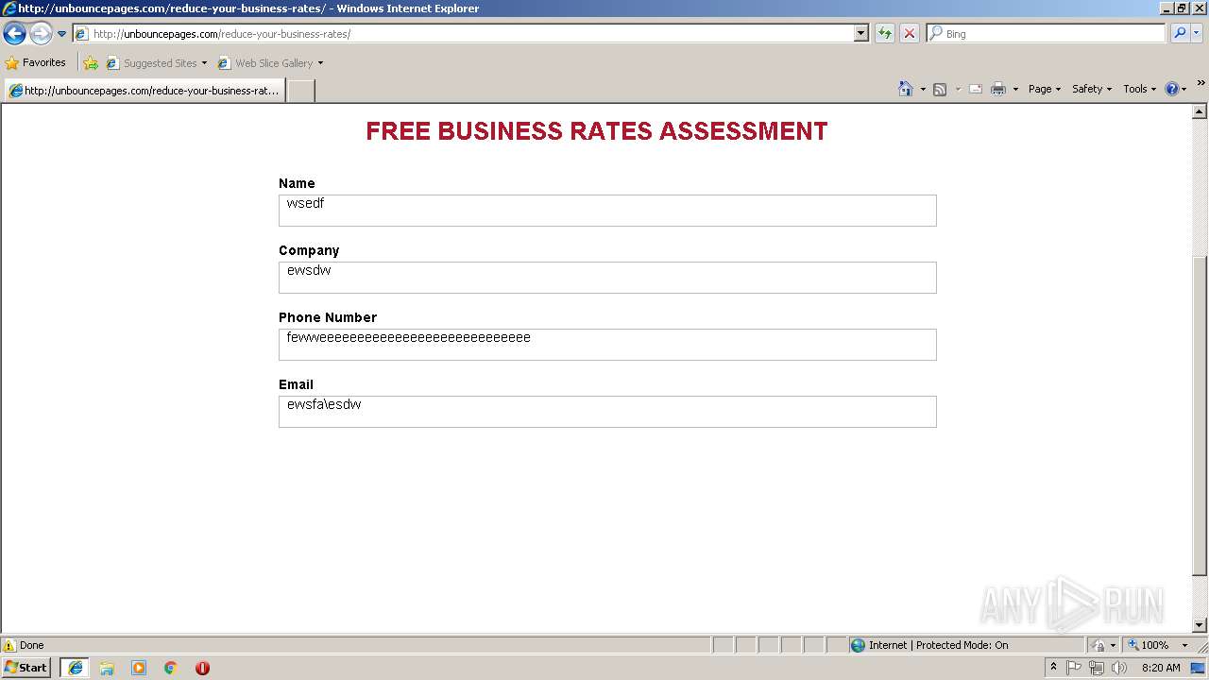Select the unbouncepages.com browser tab
The height and width of the screenshot is (680, 1209).
pos(145,91)
